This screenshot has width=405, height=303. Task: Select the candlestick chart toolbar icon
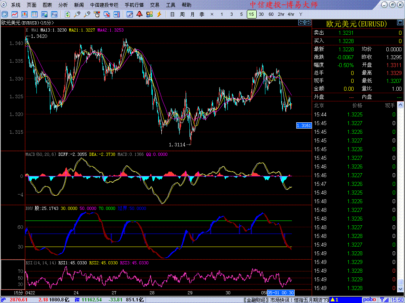[25, 14]
